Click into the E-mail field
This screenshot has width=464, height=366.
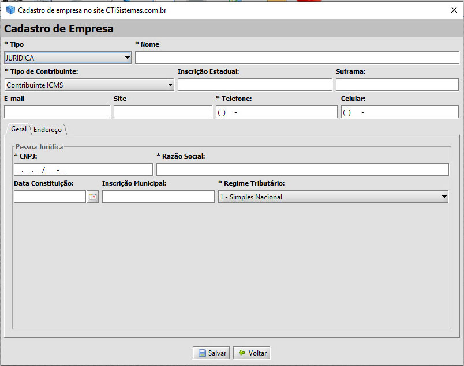click(57, 112)
